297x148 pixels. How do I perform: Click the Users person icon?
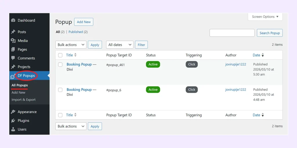click(x=13, y=129)
